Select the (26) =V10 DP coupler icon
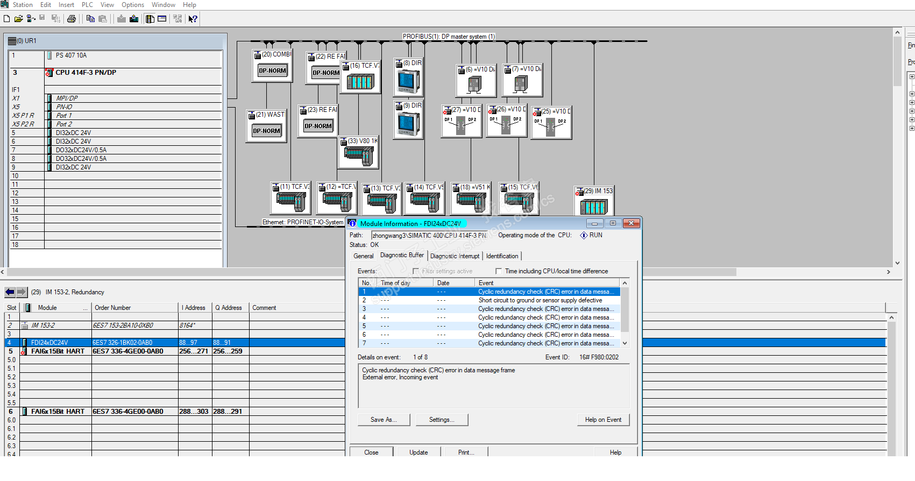The image size is (915, 481). (506, 121)
